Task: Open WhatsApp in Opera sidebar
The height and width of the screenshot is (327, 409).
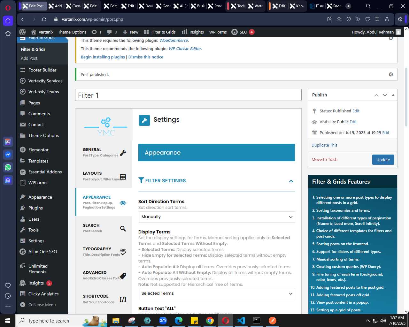Action: pos(8,167)
